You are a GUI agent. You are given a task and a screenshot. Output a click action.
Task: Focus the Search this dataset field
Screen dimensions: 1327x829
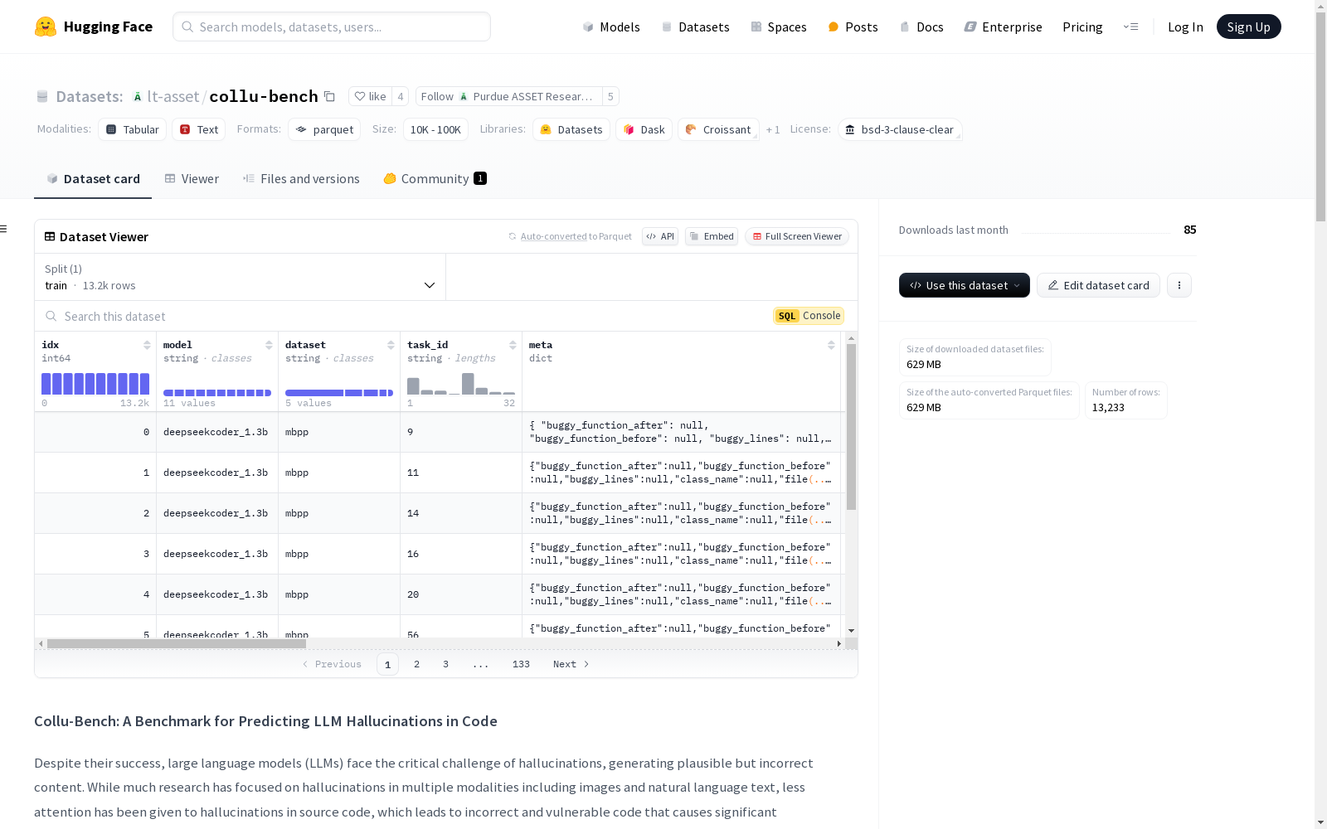pos(405,316)
